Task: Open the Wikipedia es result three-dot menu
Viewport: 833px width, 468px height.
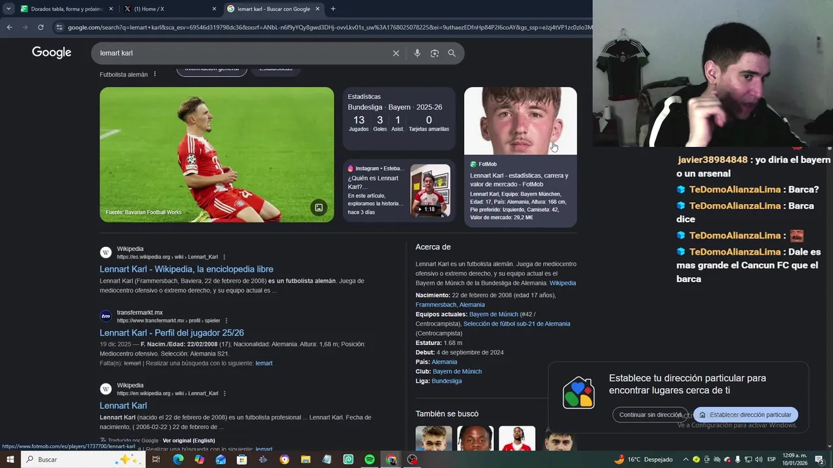Action: [225, 257]
